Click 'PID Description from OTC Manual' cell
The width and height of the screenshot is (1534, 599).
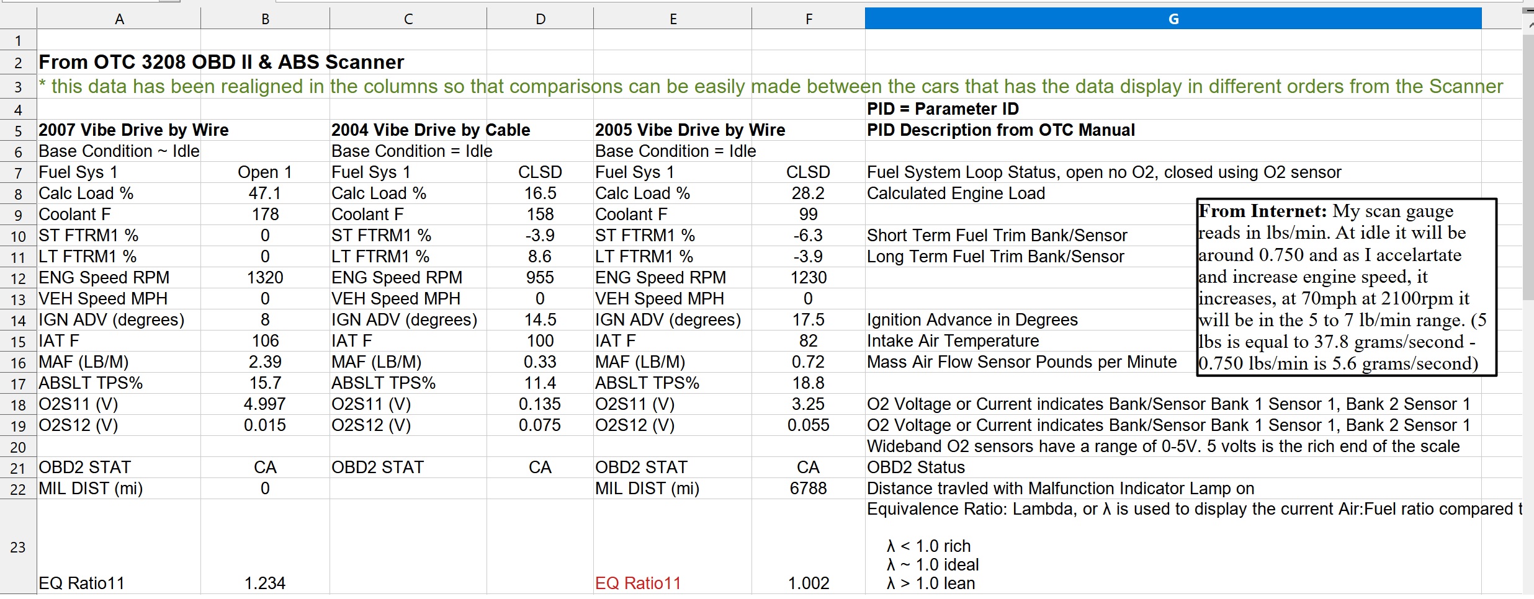1001,130
